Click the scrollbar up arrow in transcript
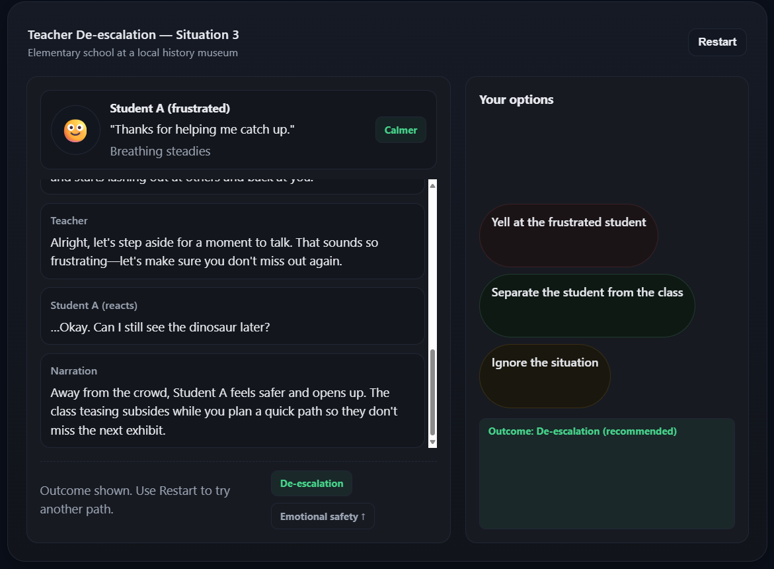 (x=432, y=186)
